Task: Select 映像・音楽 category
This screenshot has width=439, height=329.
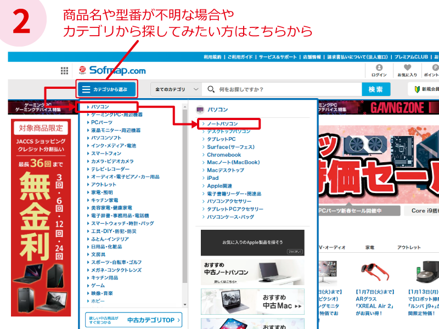Action: pyautogui.click(x=102, y=293)
